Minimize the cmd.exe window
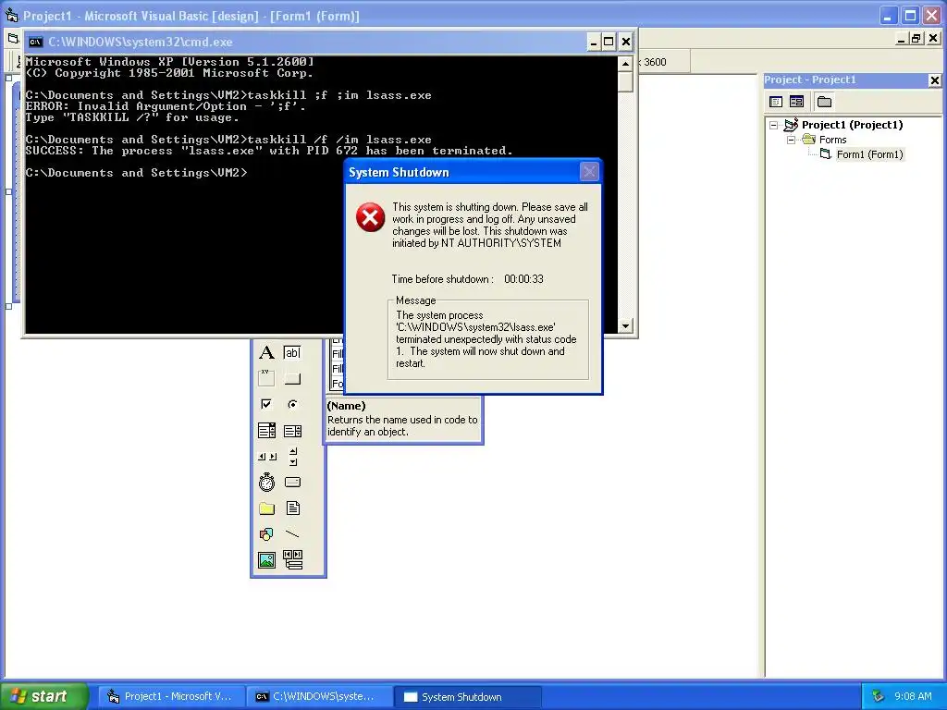This screenshot has height=710, width=947. coord(594,42)
